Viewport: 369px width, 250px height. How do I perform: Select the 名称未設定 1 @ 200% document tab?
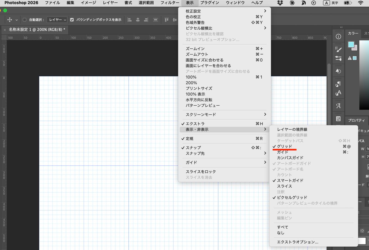coord(37,29)
